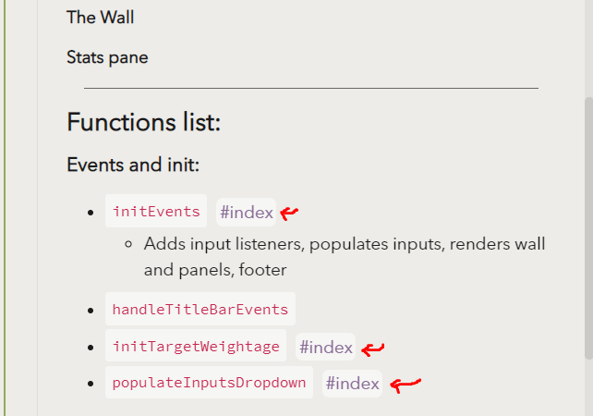Image resolution: width=593 pixels, height=416 pixels.
Task: Click the bullet before populateInputsDropdown
Action: 91,384
